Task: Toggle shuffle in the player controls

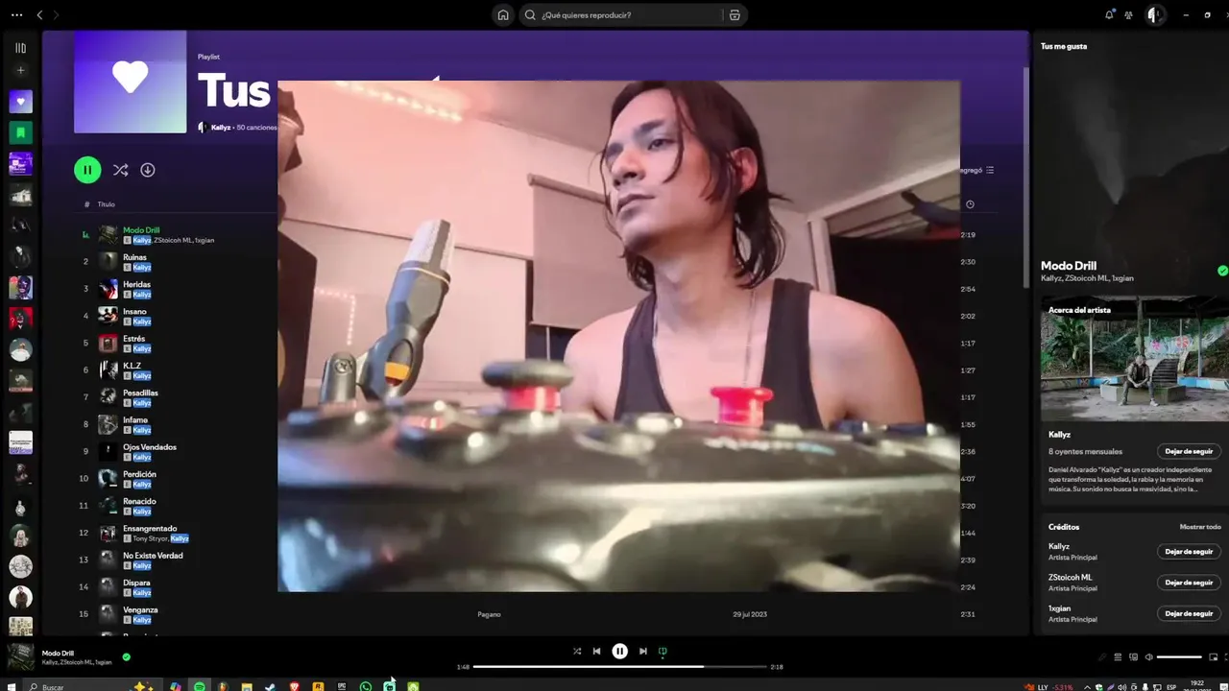Action: 577,651
